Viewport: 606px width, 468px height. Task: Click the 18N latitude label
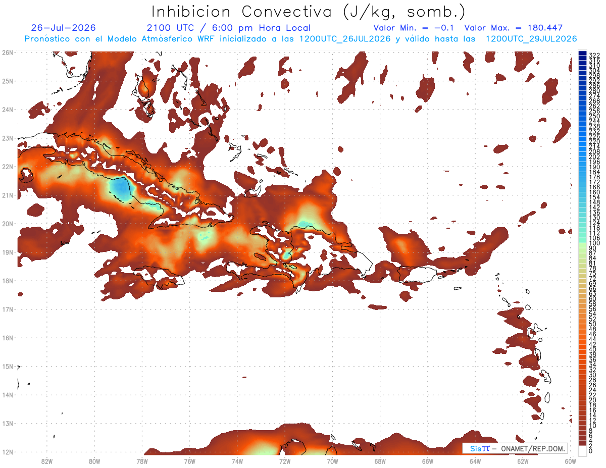tap(8, 281)
